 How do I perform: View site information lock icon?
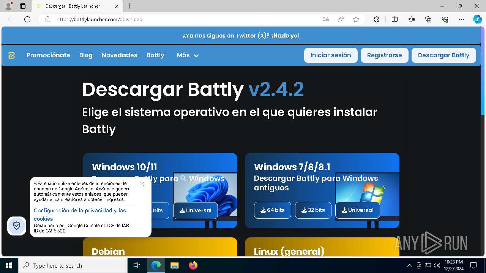click(x=48, y=19)
